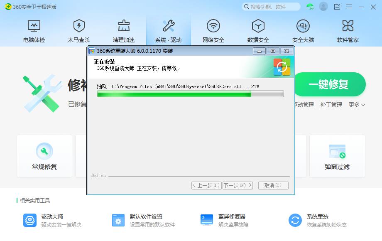
Task: Click the 弹窗过滤 card label
Action: 337,167
